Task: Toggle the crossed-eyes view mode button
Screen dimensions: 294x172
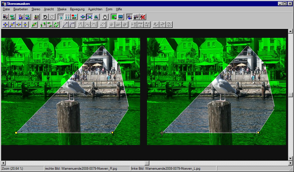Action: [x=61, y=17]
